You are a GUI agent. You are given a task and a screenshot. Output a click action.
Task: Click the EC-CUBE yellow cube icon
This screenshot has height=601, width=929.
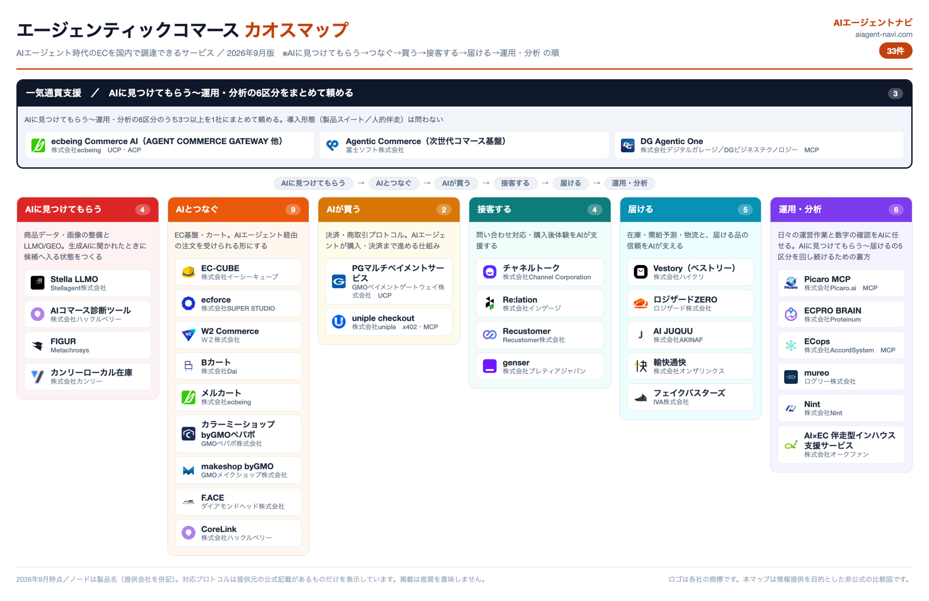tap(188, 271)
